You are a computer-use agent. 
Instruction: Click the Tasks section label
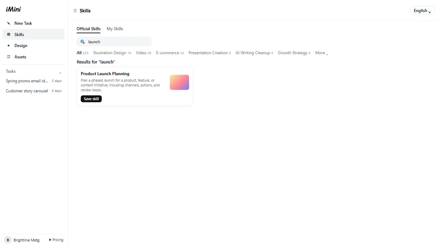11,71
